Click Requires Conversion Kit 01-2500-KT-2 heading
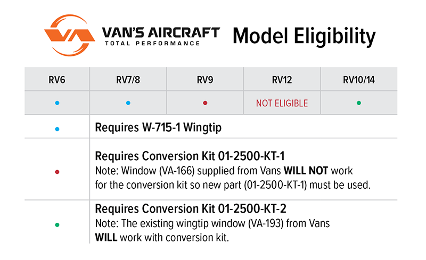 tap(191, 209)
